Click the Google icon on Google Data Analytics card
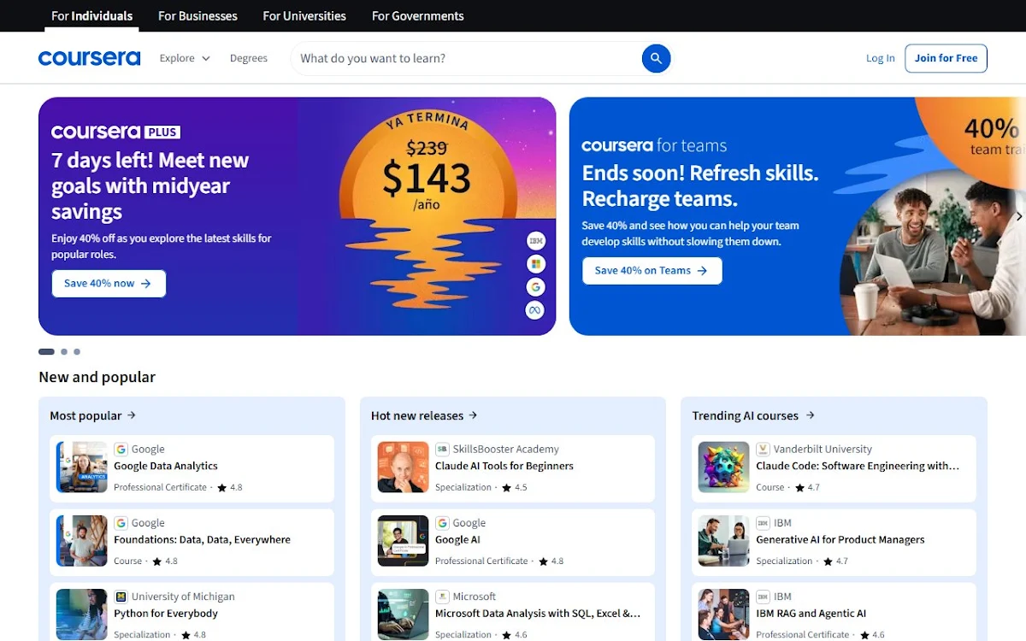 (121, 449)
